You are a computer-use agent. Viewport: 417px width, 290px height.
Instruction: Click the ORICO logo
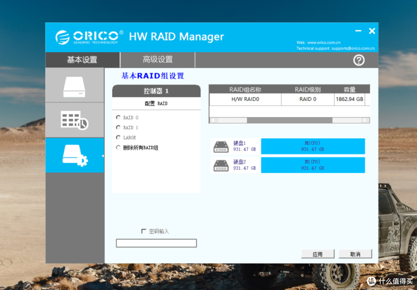pyautogui.click(x=90, y=37)
